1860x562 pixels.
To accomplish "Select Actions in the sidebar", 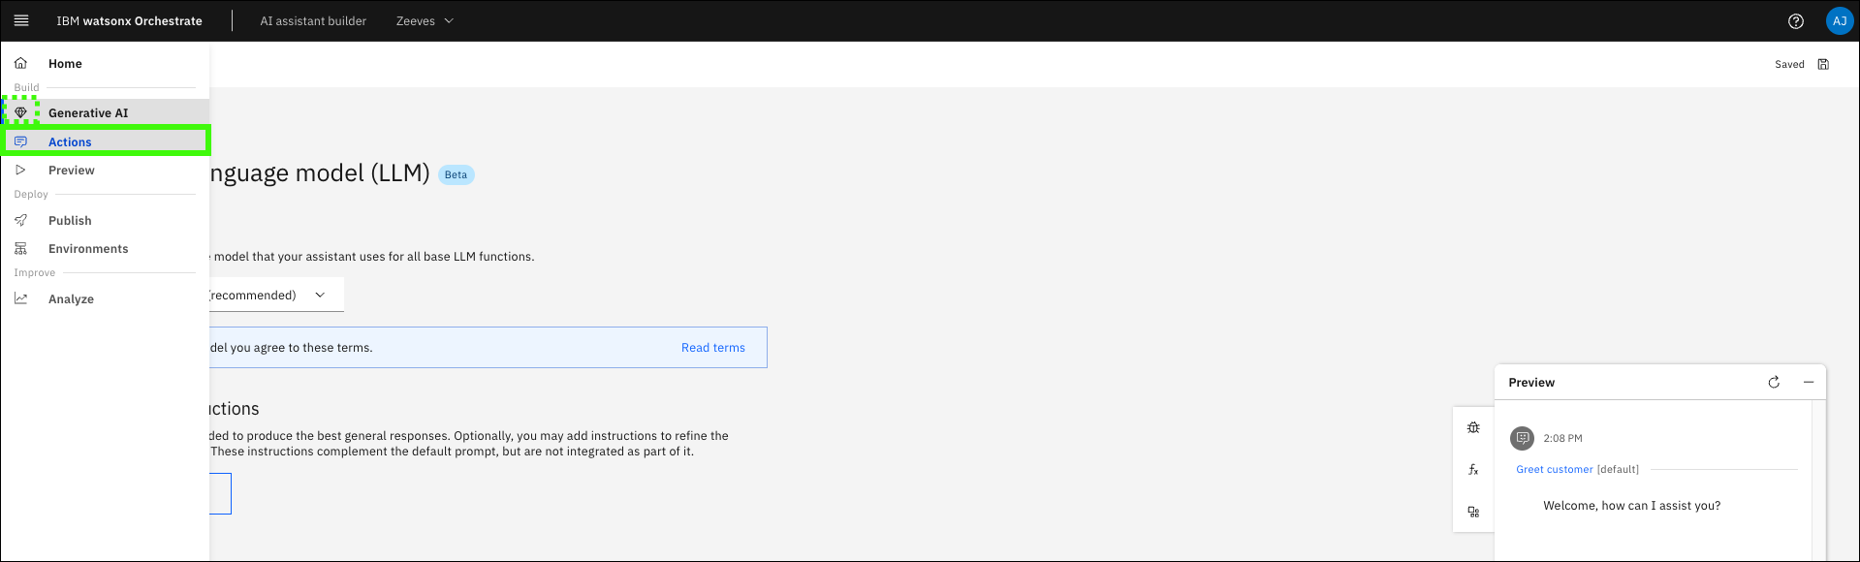I will 70,142.
